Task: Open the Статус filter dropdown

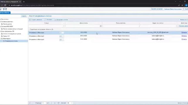Action: point(63,26)
